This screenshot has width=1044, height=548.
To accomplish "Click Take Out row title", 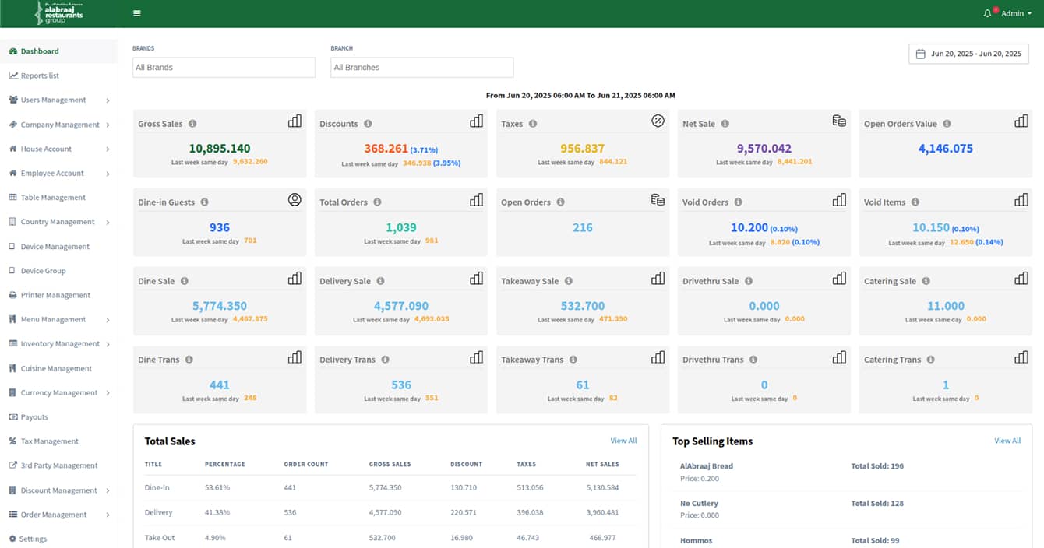I will coord(159,538).
